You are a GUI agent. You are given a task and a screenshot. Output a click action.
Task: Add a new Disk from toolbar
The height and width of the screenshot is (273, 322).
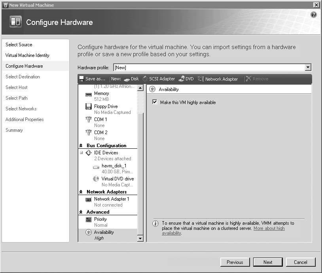[131, 79]
